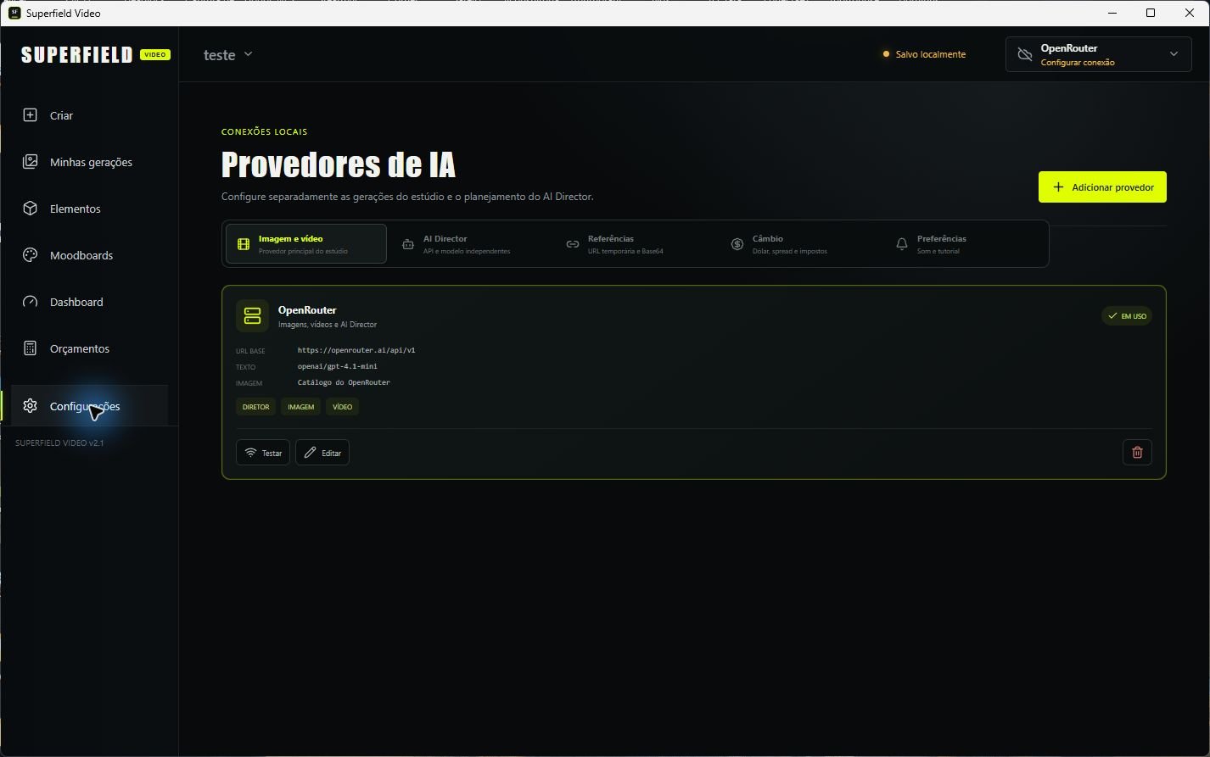Switch to the AI Director tab

pyautogui.click(x=471, y=244)
